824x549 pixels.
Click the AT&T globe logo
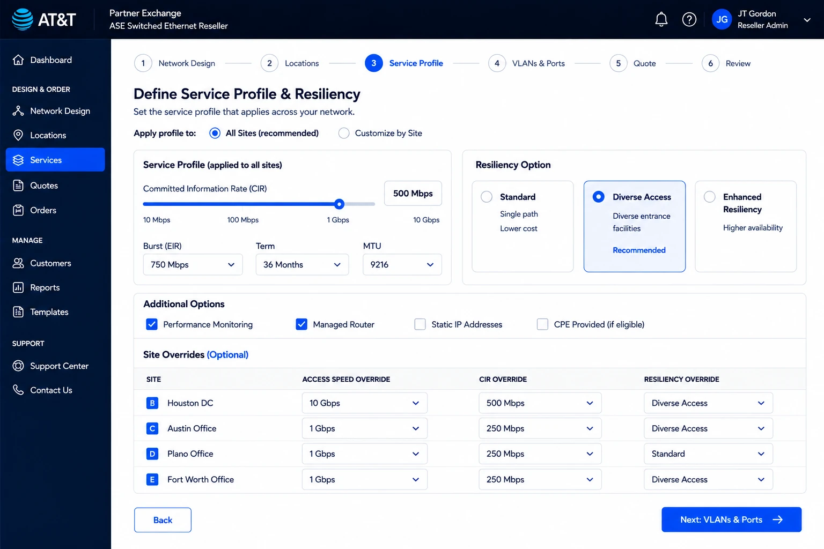(23, 19)
